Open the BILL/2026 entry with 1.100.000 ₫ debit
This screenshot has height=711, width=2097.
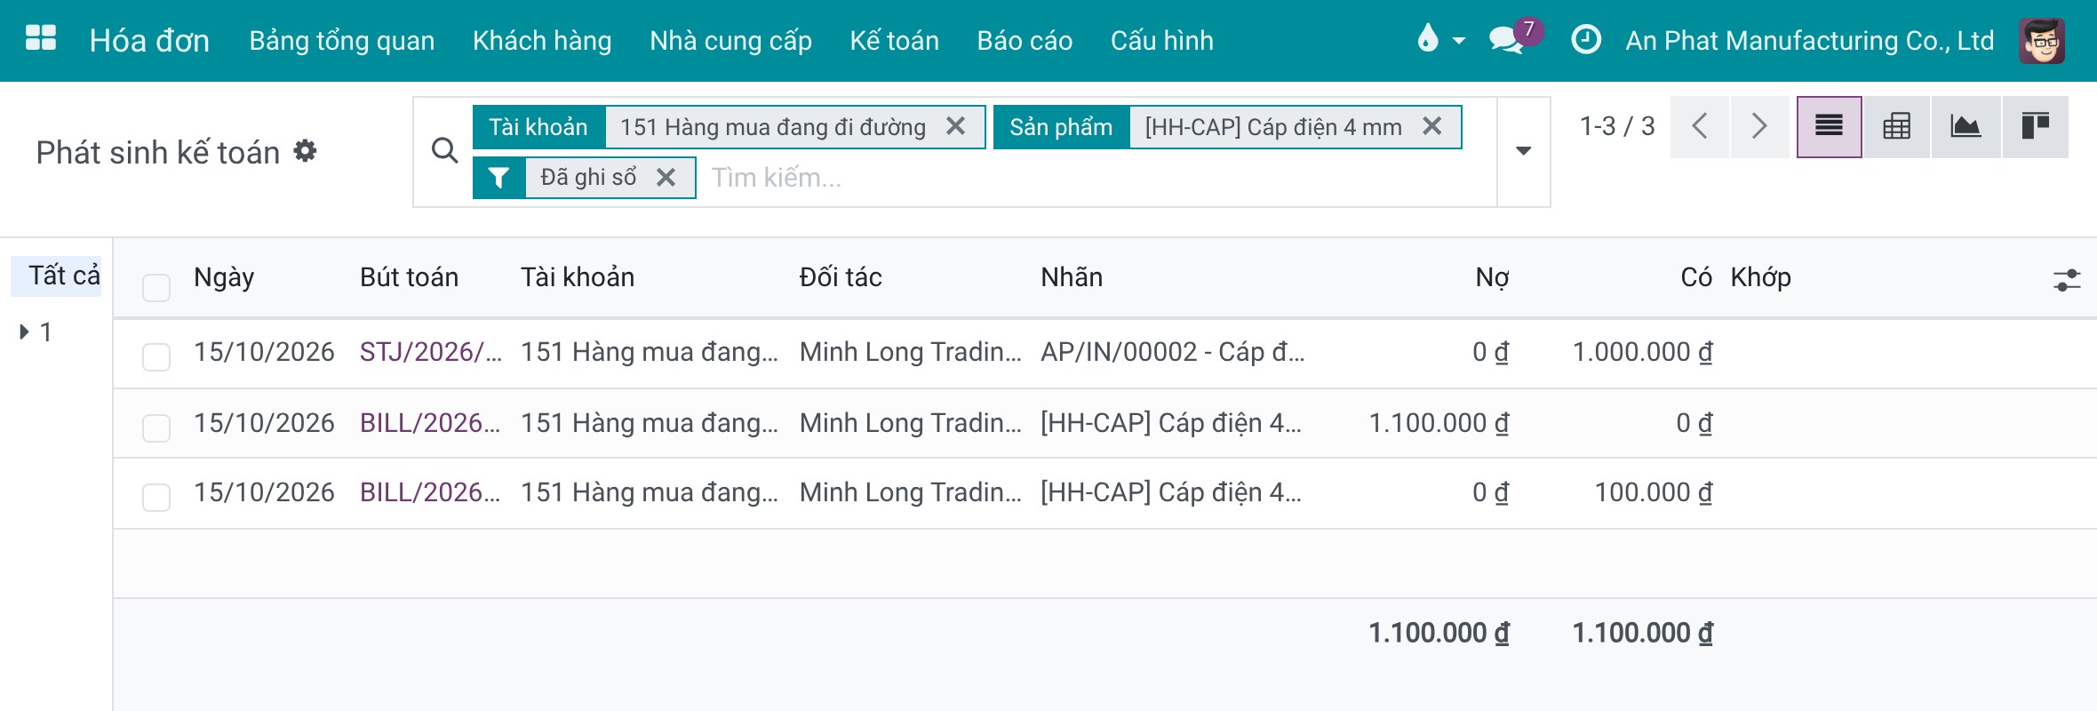430,423
